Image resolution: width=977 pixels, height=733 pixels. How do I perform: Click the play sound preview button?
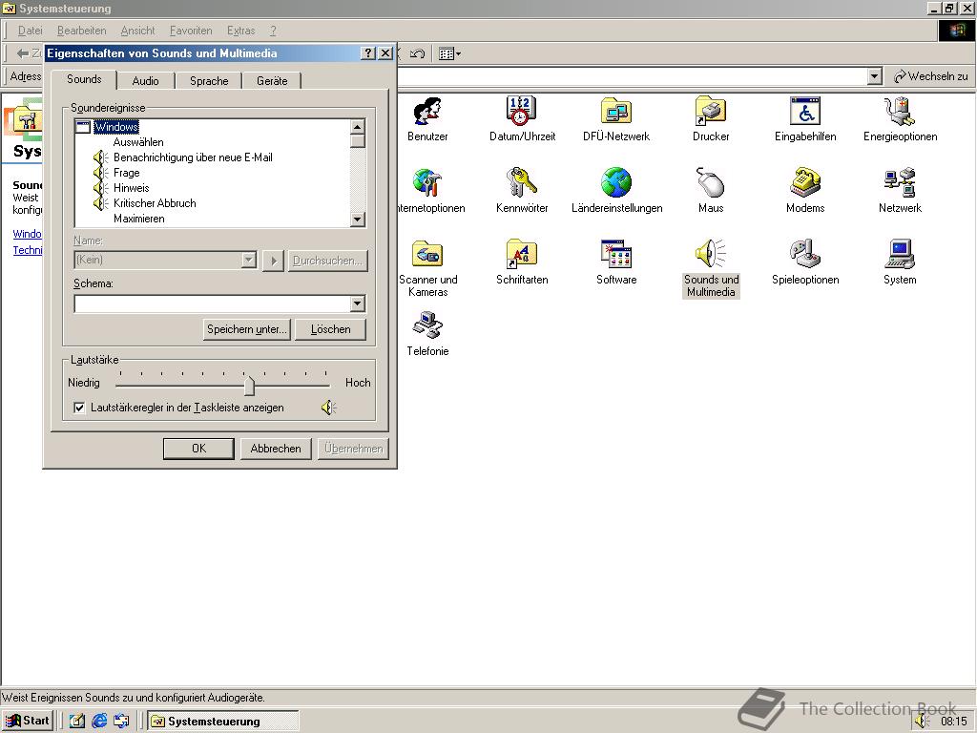(x=274, y=261)
